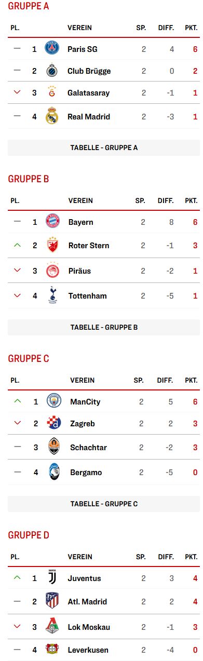Viewport: 203px width, 661px height.
Task: Select the Juventus logo icon
Action: (52, 578)
